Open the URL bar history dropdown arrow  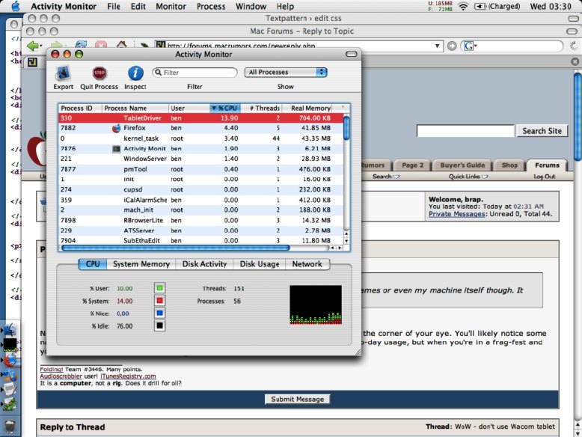point(438,46)
